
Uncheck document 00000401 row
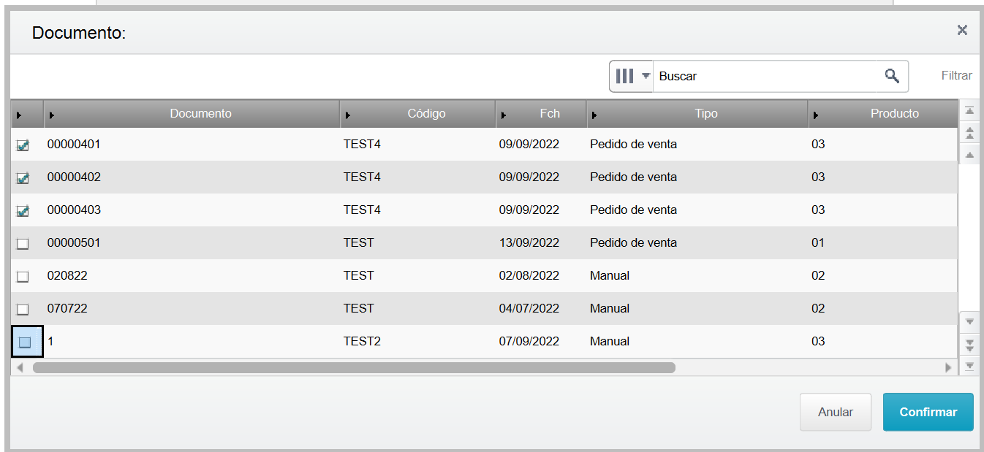click(x=23, y=145)
